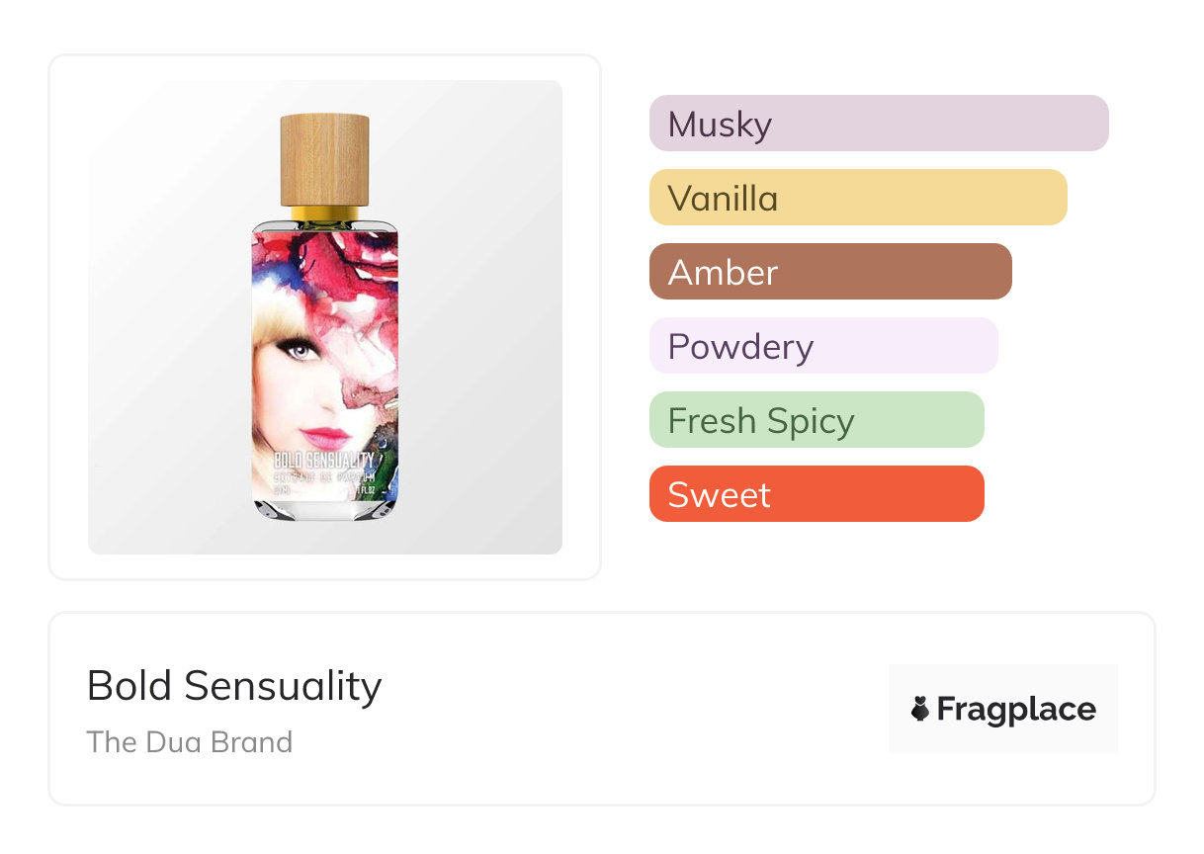Click the clear glass base of the bottle
Viewport: 1204px width, 854px height.
coord(324,509)
